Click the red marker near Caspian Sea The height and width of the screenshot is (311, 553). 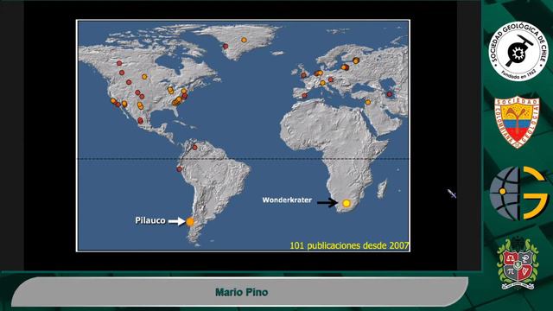click(x=390, y=94)
